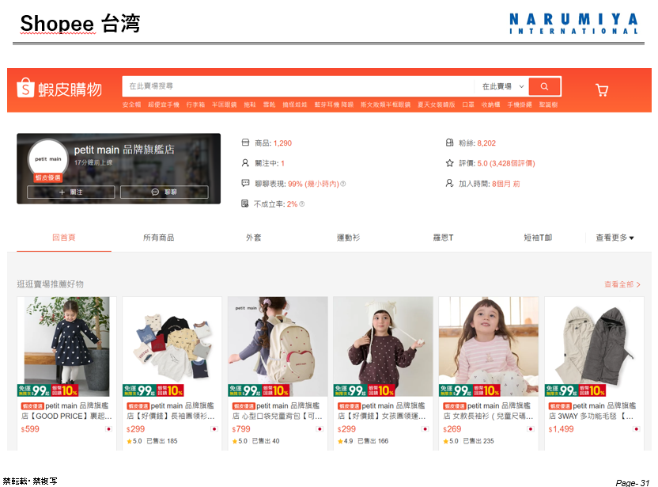Screen dimensions: 658x487
Task: Click the 行李箱 trending keyword
Action: click(x=195, y=105)
